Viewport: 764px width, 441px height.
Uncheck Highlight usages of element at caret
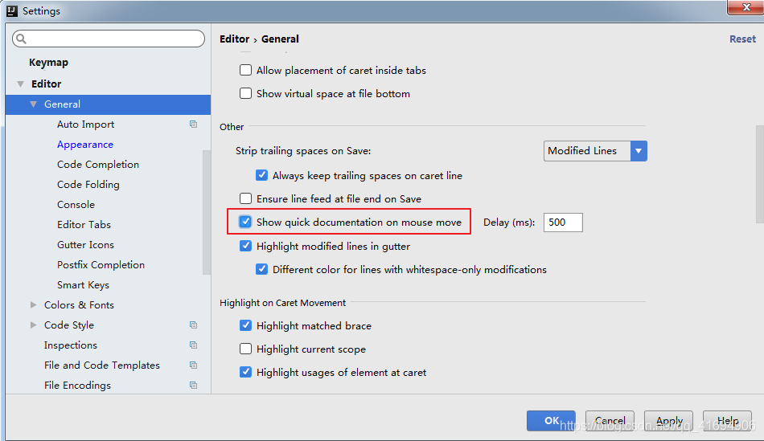pyautogui.click(x=245, y=372)
